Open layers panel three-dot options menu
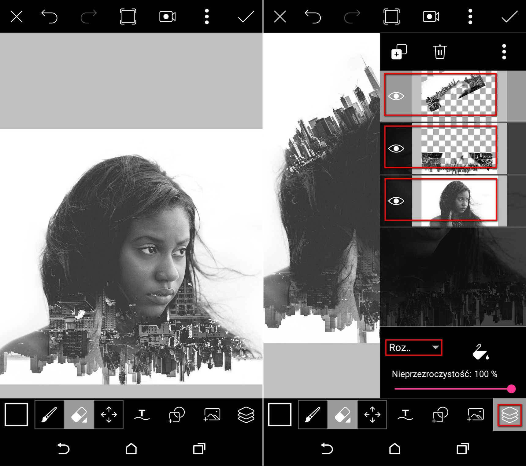 (x=504, y=52)
